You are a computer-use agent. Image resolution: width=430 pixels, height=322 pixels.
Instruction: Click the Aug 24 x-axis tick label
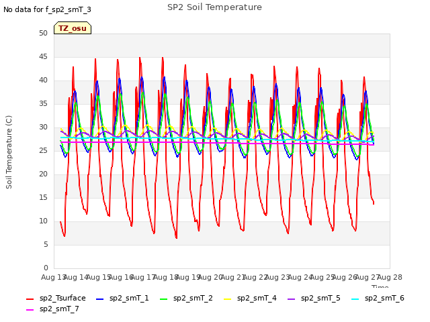pos(300,277)
